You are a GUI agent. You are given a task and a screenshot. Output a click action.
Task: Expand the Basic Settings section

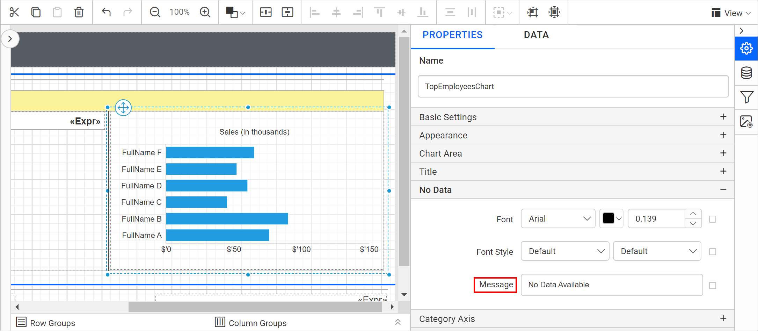pos(573,117)
